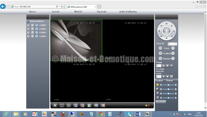The height and width of the screenshot is (117, 207).
Task: Add a preset with the plus button
Action: [x=167, y=66]
